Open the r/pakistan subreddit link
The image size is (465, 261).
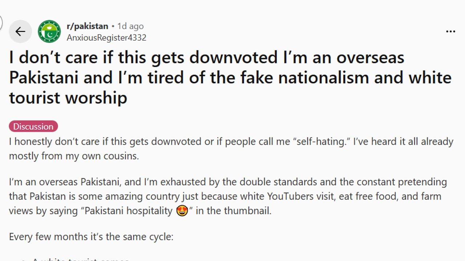[x=88, y=26]
